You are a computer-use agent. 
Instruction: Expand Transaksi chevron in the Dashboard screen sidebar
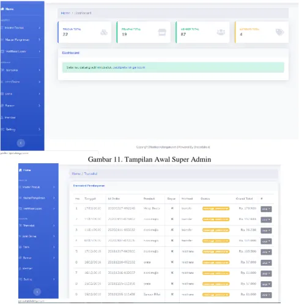tap(40, 70)
